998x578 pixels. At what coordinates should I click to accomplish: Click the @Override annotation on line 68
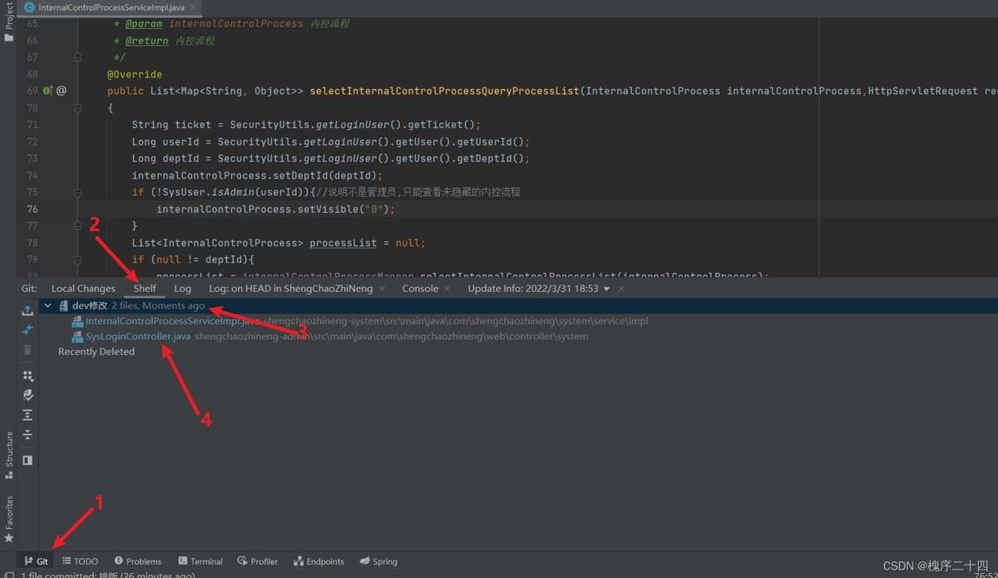click(x=135, y=74)
